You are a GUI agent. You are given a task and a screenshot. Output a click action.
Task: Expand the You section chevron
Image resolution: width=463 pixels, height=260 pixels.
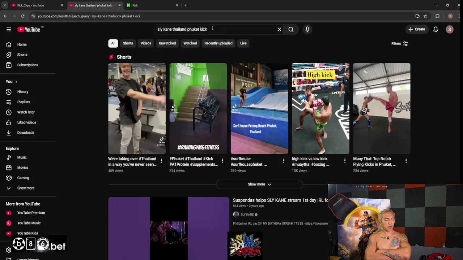pos(16,82)
